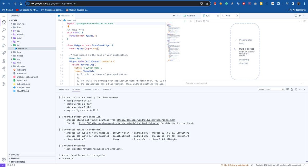Open Explorer's three-dots more actions
The height and width of the screenshot is (167, 308).
52,16
